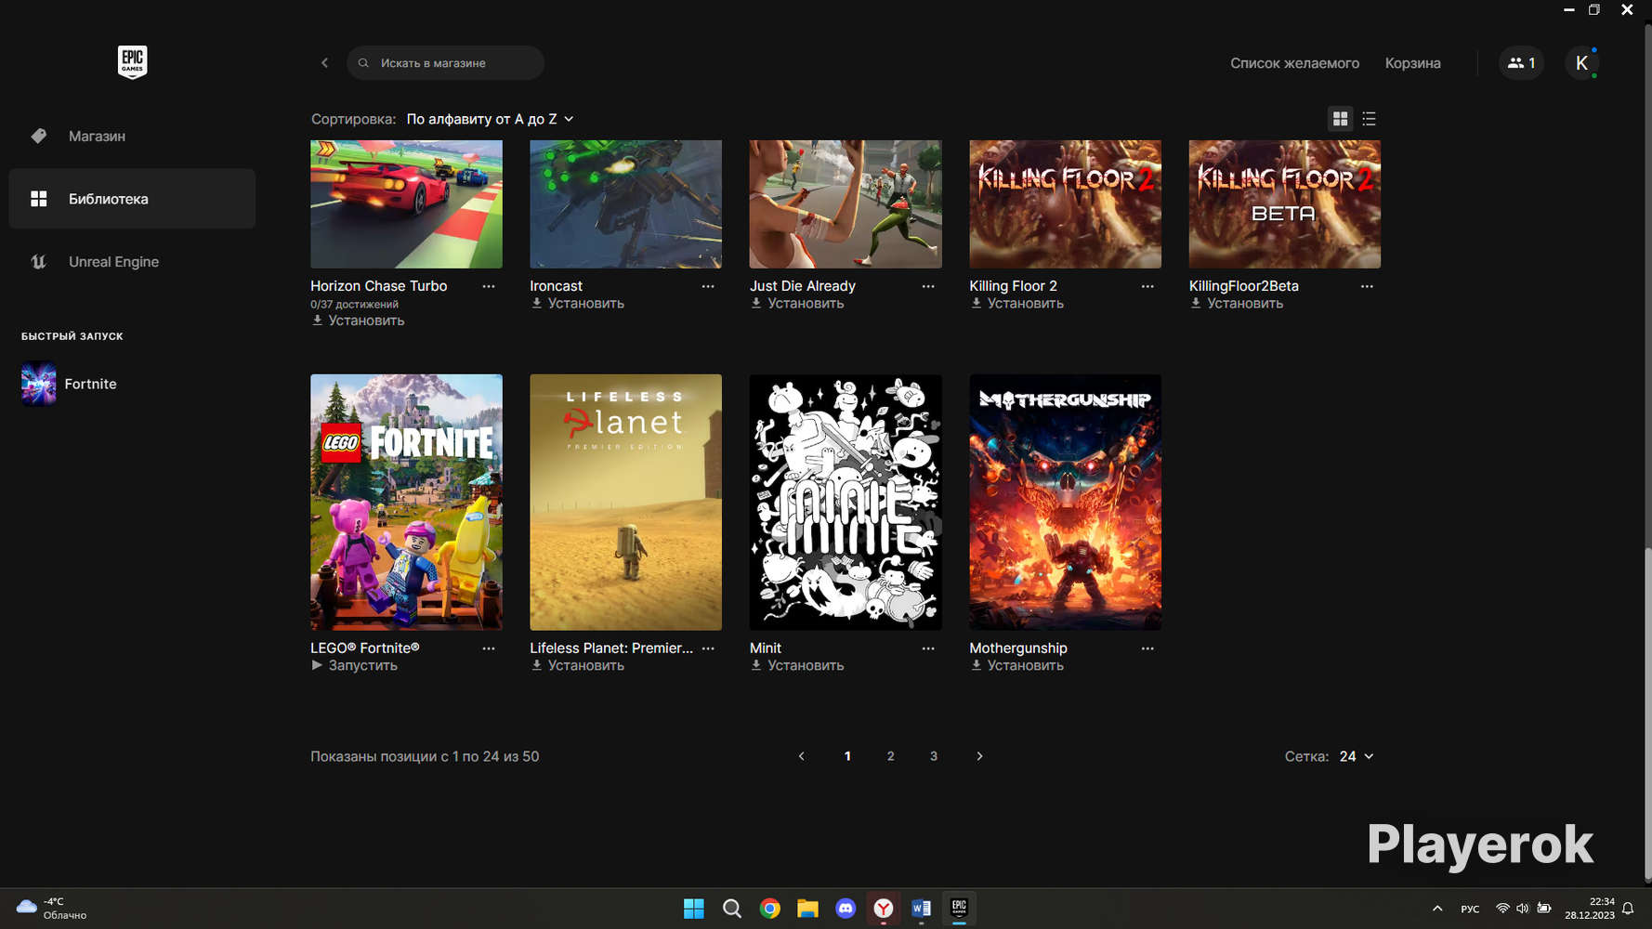Viewport: 1652px width, 929px height.
Task: Go to page 3
Action: (934, 756)
